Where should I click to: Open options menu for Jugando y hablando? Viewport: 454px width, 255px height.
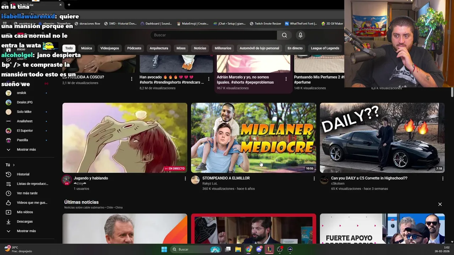[x=185, y=178]
